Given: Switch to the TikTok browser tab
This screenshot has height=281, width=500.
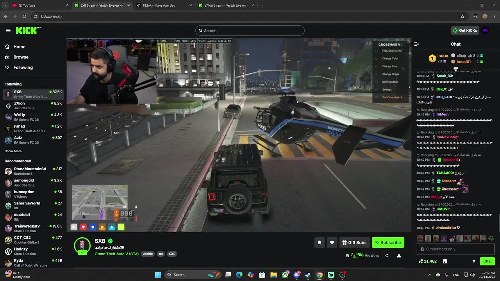Looking at the screenshot, I should point(164,5).
